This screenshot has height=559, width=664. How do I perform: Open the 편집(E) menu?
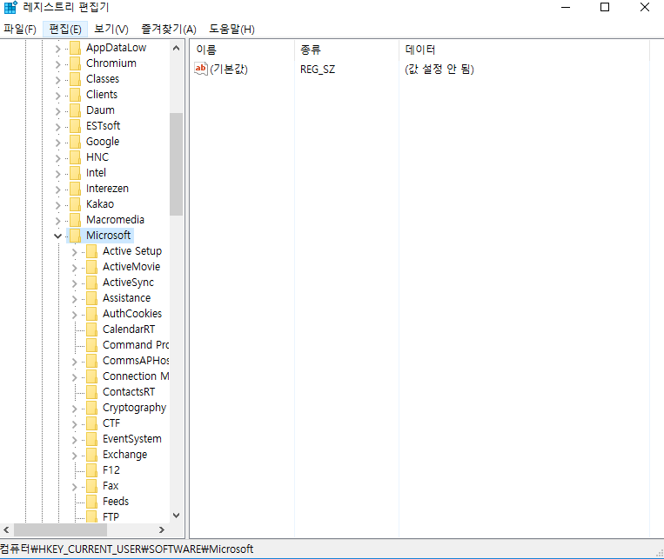(65, 30)
